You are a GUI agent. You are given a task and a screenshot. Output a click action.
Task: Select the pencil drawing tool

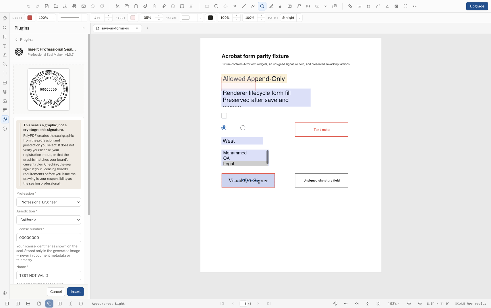pyautogui.click(x=271, y=6)
